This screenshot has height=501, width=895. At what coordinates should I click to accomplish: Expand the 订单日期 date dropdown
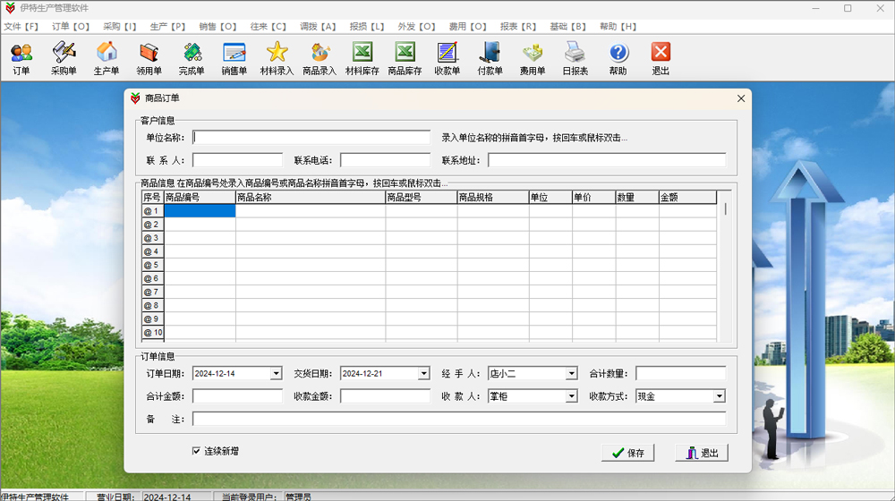[x=276, y=373]
